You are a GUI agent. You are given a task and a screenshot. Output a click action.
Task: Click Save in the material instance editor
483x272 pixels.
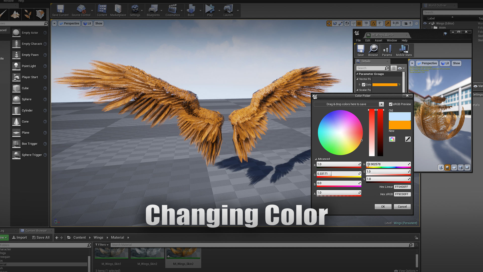[360, 50]
